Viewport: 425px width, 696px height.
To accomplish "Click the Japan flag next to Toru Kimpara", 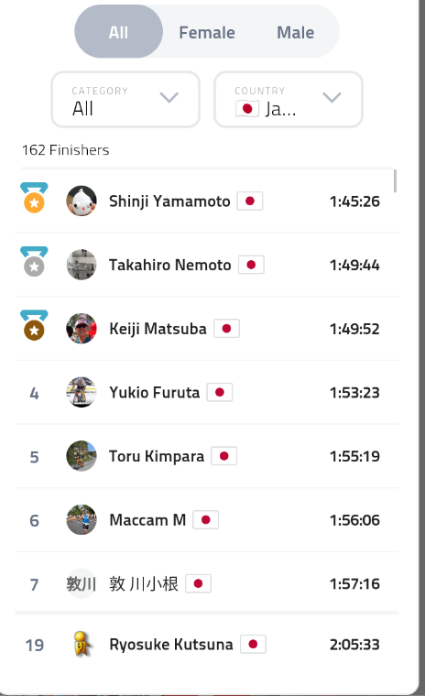I will coord(224,456).
